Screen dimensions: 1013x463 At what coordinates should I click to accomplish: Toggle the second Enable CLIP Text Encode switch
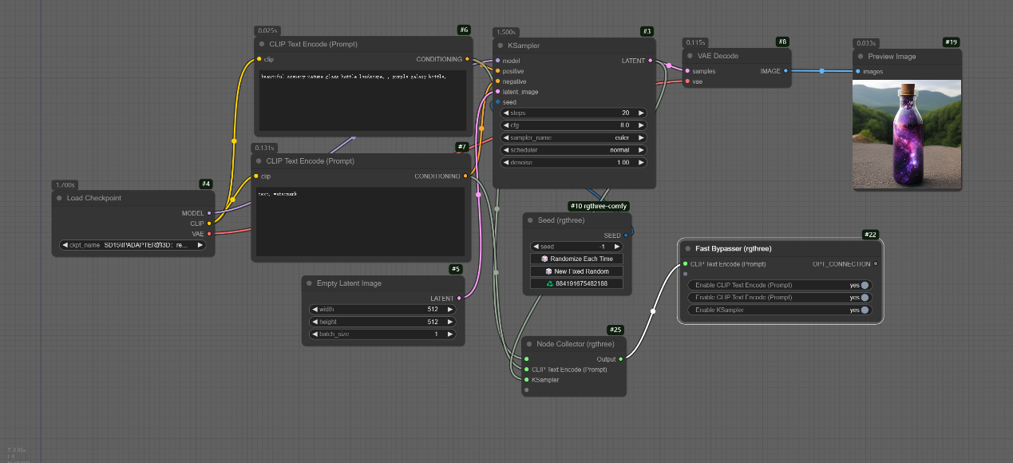[x=865, y=297]
